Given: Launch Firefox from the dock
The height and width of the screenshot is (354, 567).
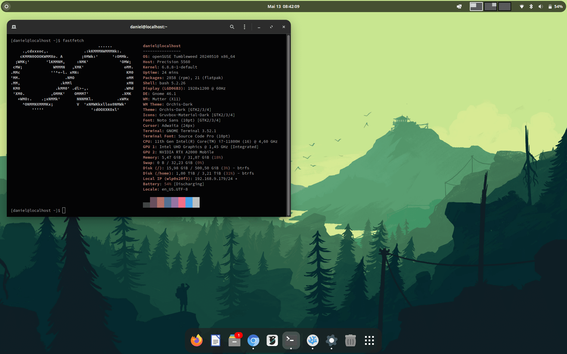Looking at the screenshot, I should (197, 340).
